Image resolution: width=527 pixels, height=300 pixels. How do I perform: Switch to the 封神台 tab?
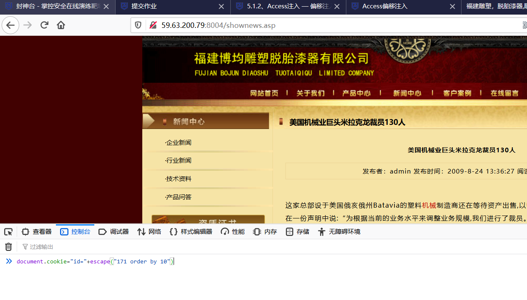click(x=58, y=7)
